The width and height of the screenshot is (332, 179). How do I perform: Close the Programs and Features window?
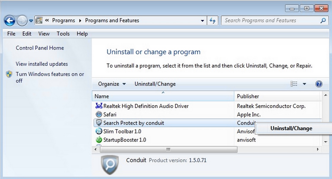click(x=321, y=9)
